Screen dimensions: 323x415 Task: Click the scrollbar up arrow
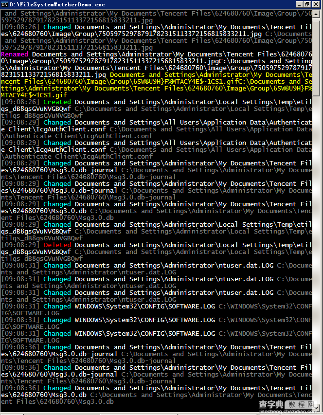(x=316, y=14)
